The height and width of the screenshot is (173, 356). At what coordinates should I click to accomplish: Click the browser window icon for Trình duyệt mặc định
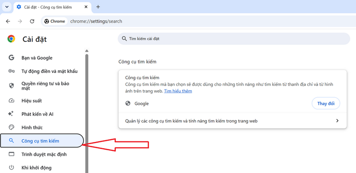[12, 154]
